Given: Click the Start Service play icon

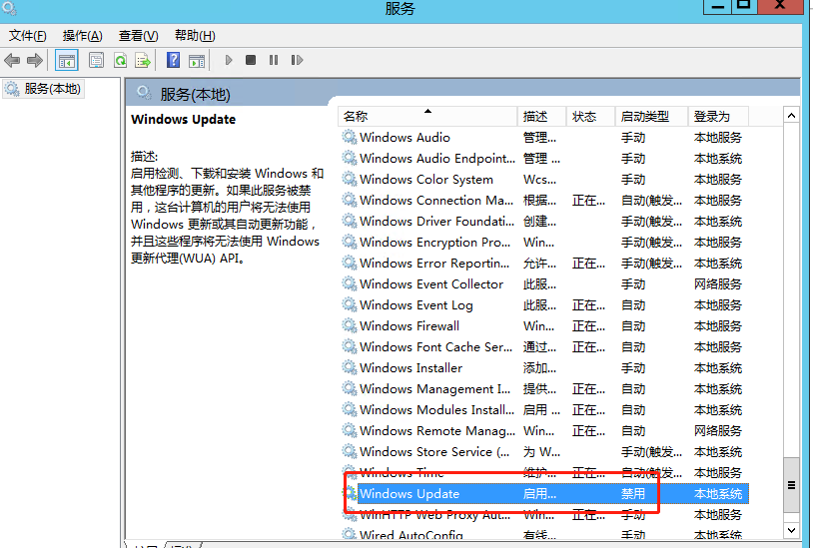Looking at the screenshot, I should pos(229,60).
